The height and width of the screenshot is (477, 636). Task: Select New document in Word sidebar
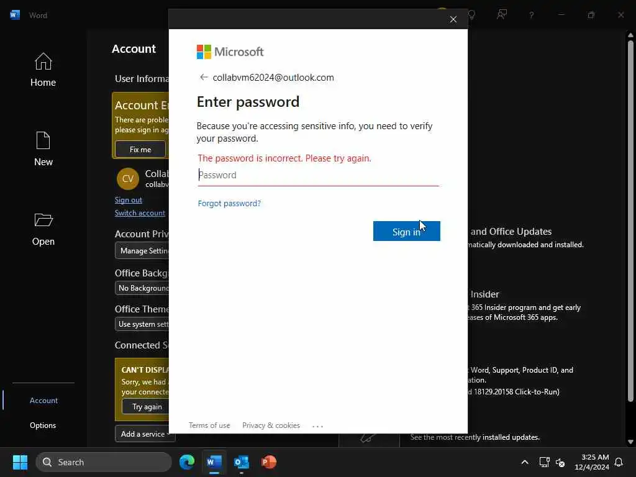[x=43, y=149]
